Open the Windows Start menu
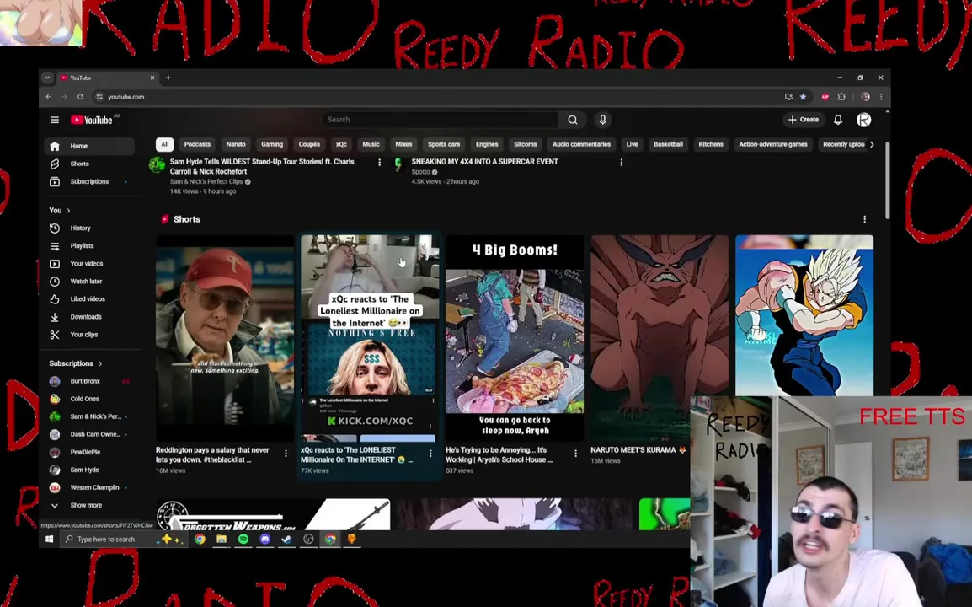Screen dimensions: 972x607 coord(50,540)
